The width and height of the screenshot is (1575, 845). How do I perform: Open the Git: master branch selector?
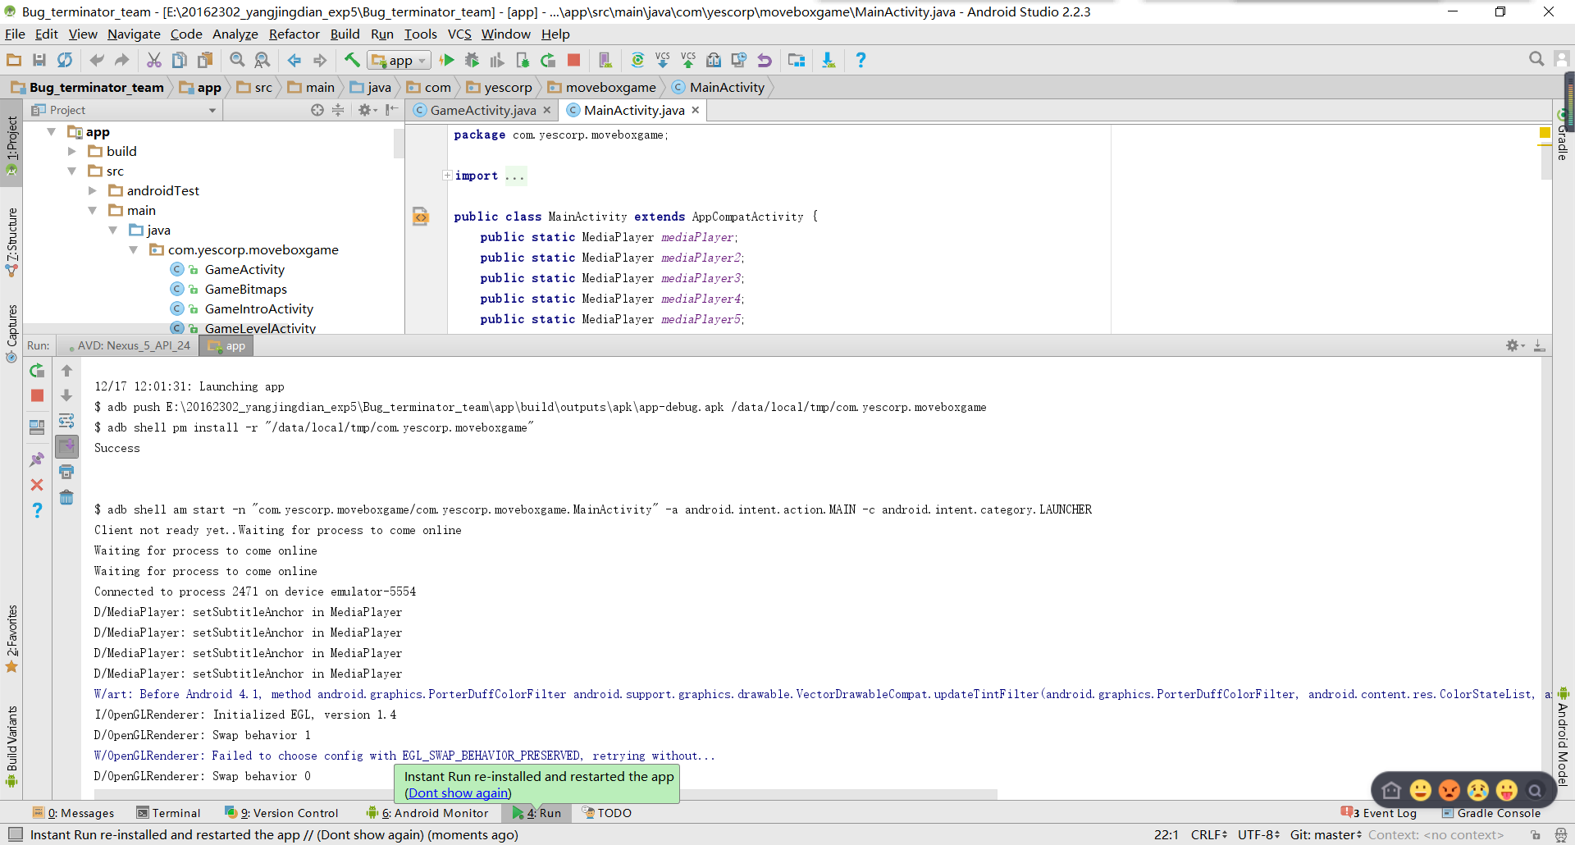1326,834
